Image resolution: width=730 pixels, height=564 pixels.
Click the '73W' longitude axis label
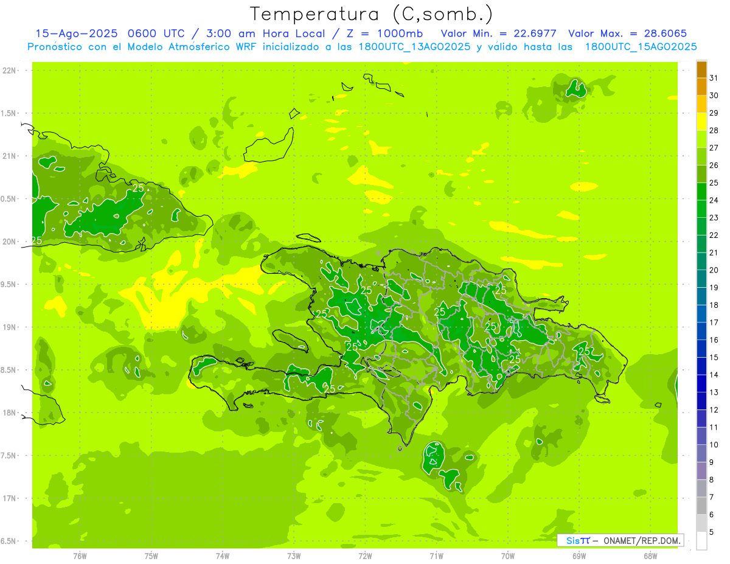pos(293,556)
